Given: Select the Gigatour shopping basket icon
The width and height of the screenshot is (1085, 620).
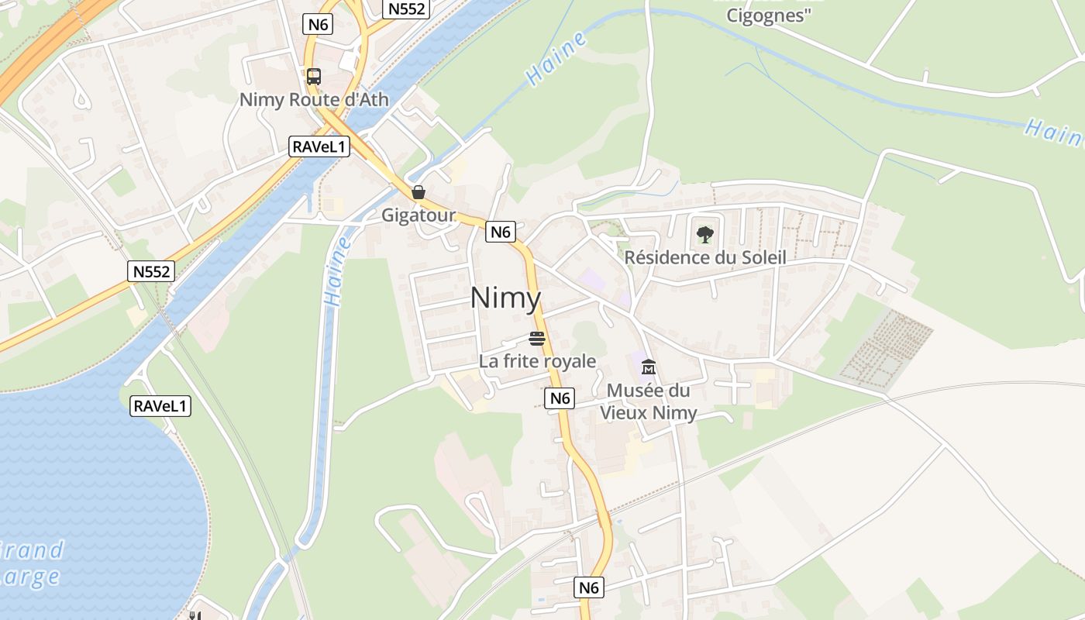Looking at the screenshot, I should [x=418, y=192].
